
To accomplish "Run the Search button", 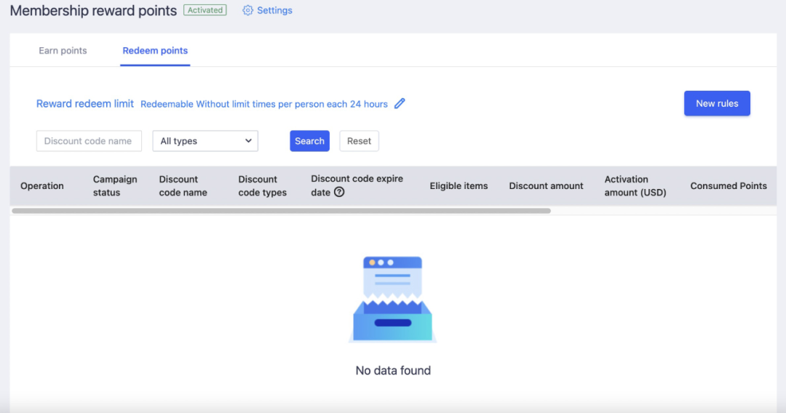I will click(309, 140).
